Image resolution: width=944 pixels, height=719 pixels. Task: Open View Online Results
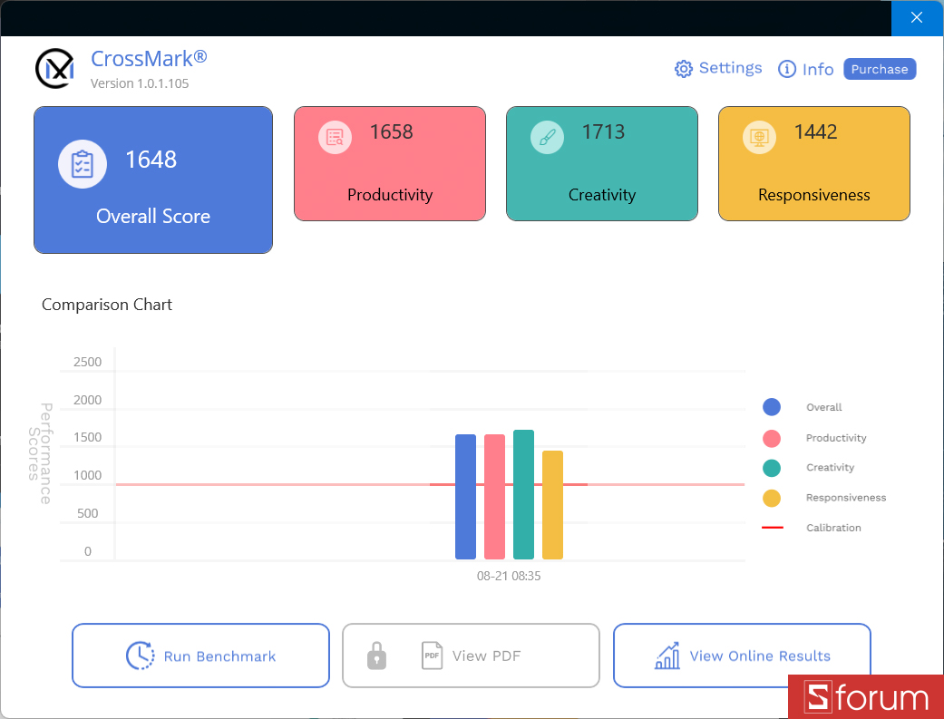pos(742,656)
